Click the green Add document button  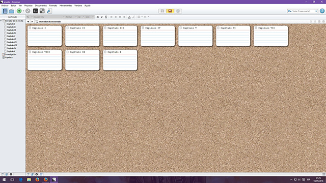pos(19,11)
